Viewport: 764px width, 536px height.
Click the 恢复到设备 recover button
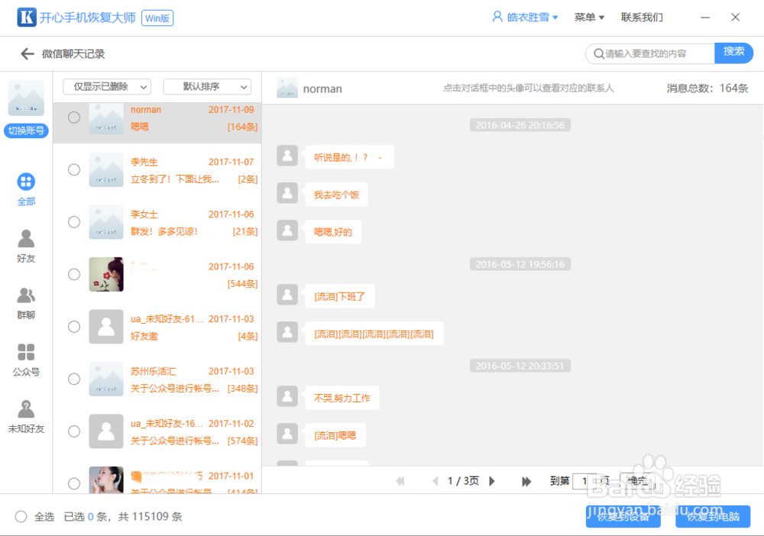(623, 516)
